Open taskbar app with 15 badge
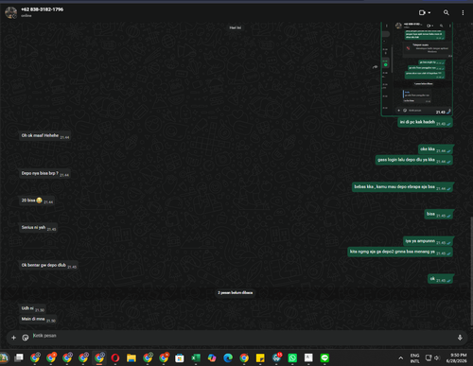473x366 pixels. coord(277,357)
